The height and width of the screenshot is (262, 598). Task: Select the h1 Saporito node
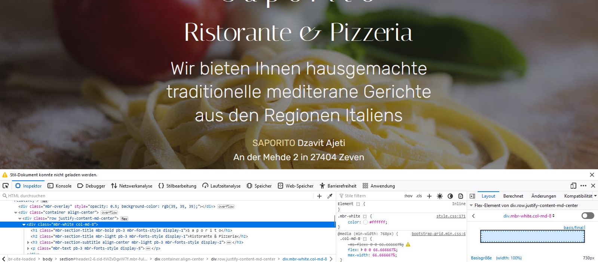pos(131,231)
